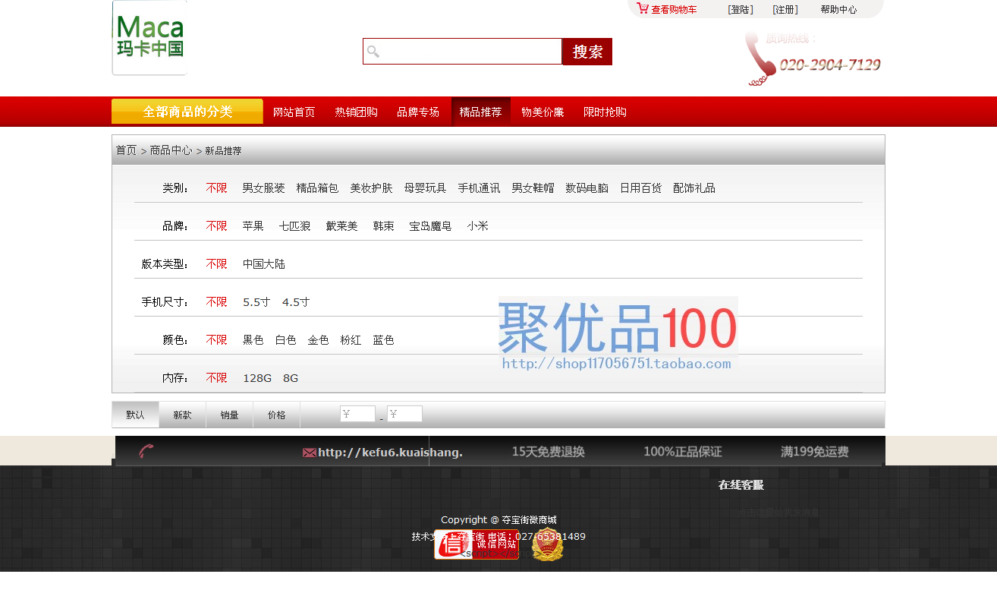Screen dimensions: 997x593
Task: Select memory 8G
Action: 291,377
